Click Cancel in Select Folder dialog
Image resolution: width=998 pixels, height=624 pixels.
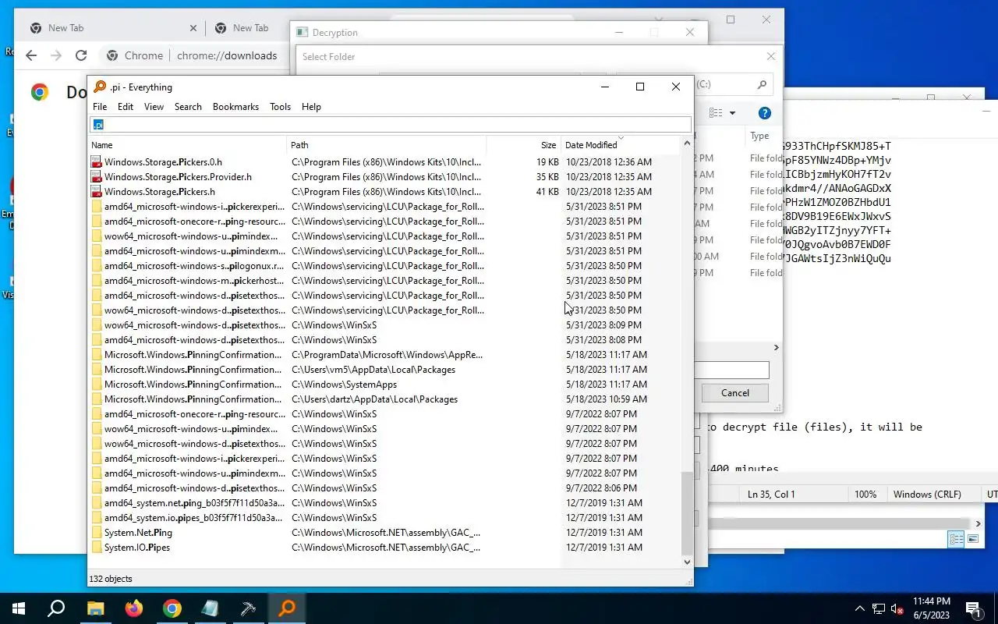point(734,393)
